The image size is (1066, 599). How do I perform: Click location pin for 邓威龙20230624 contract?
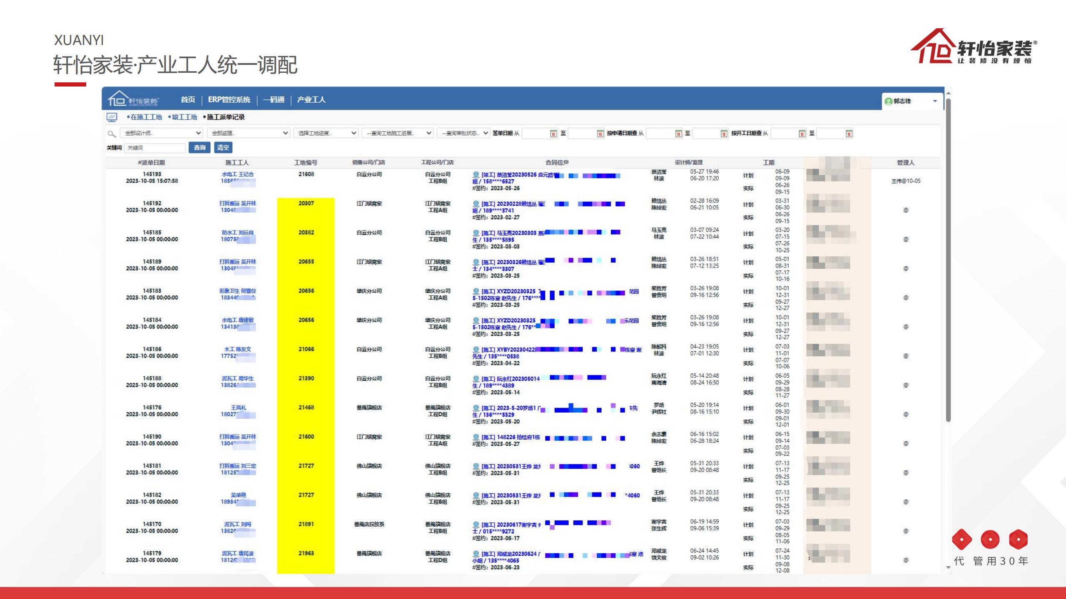476,554
